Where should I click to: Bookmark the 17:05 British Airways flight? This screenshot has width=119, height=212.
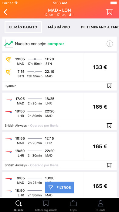click(109, 125)
